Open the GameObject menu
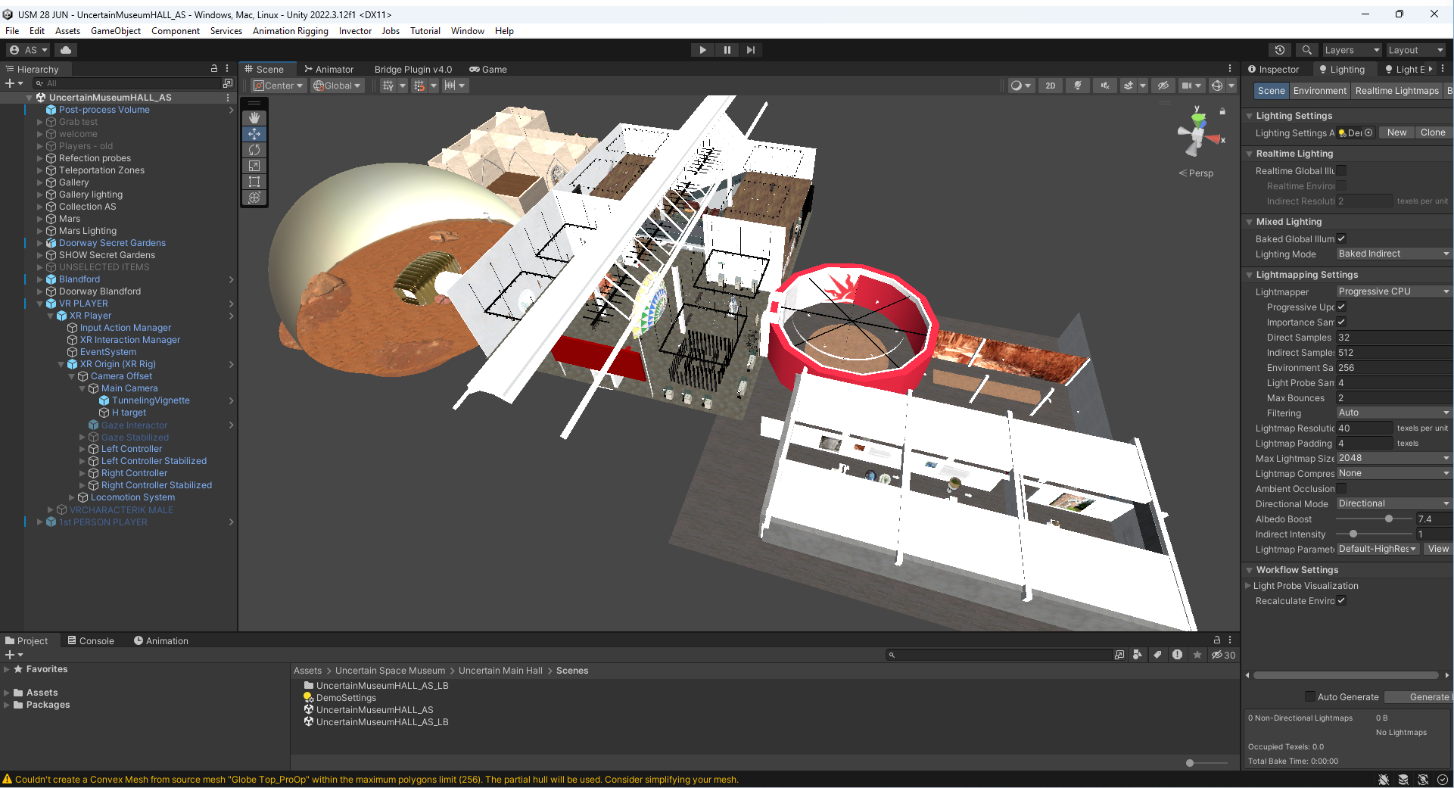The height and width of the screenshot is (788, 1454). pyautogui.click(x=116, y=31)
